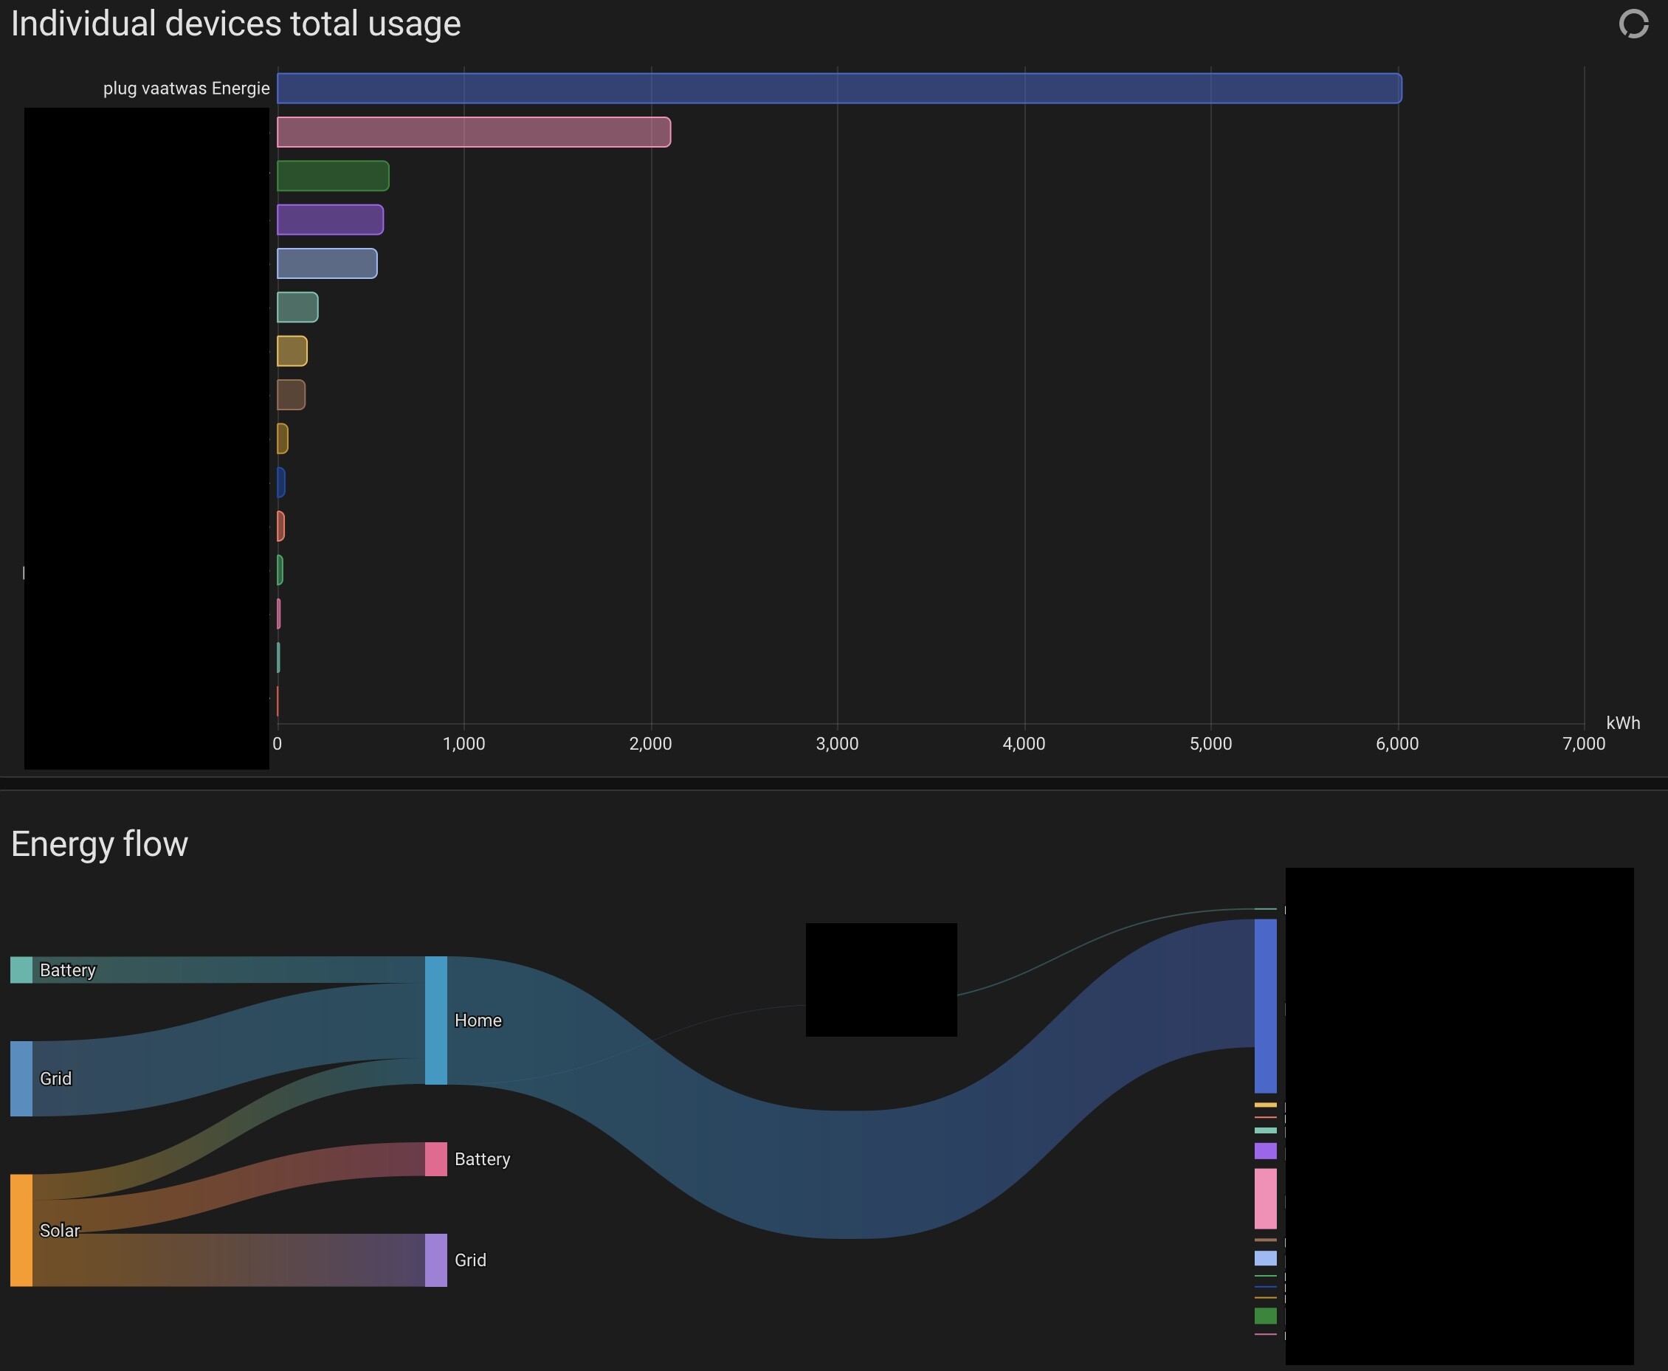Select the blue Grid source node
The width and height of the screenshot is (1668, 1371).
21,1078
